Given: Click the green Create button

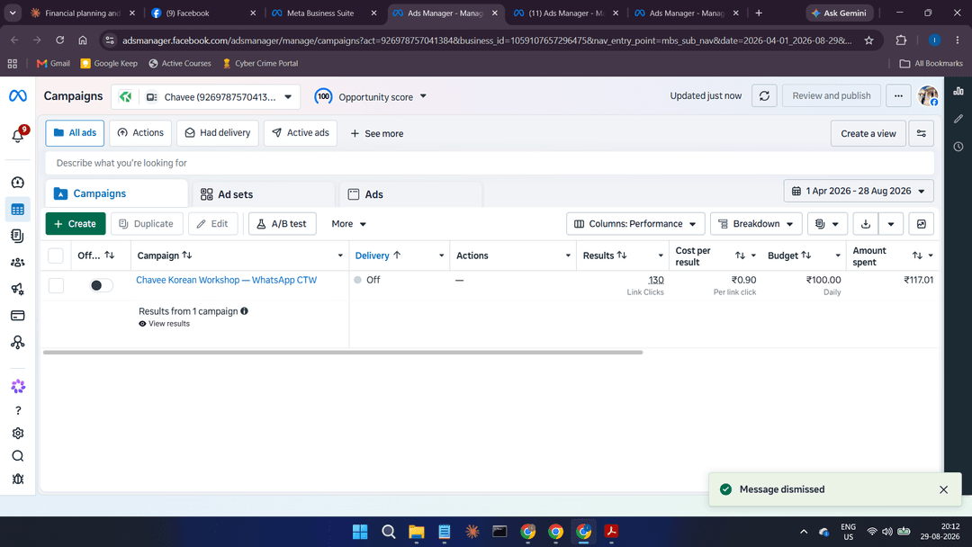Looking at the screenshot, I should [76, 224].
